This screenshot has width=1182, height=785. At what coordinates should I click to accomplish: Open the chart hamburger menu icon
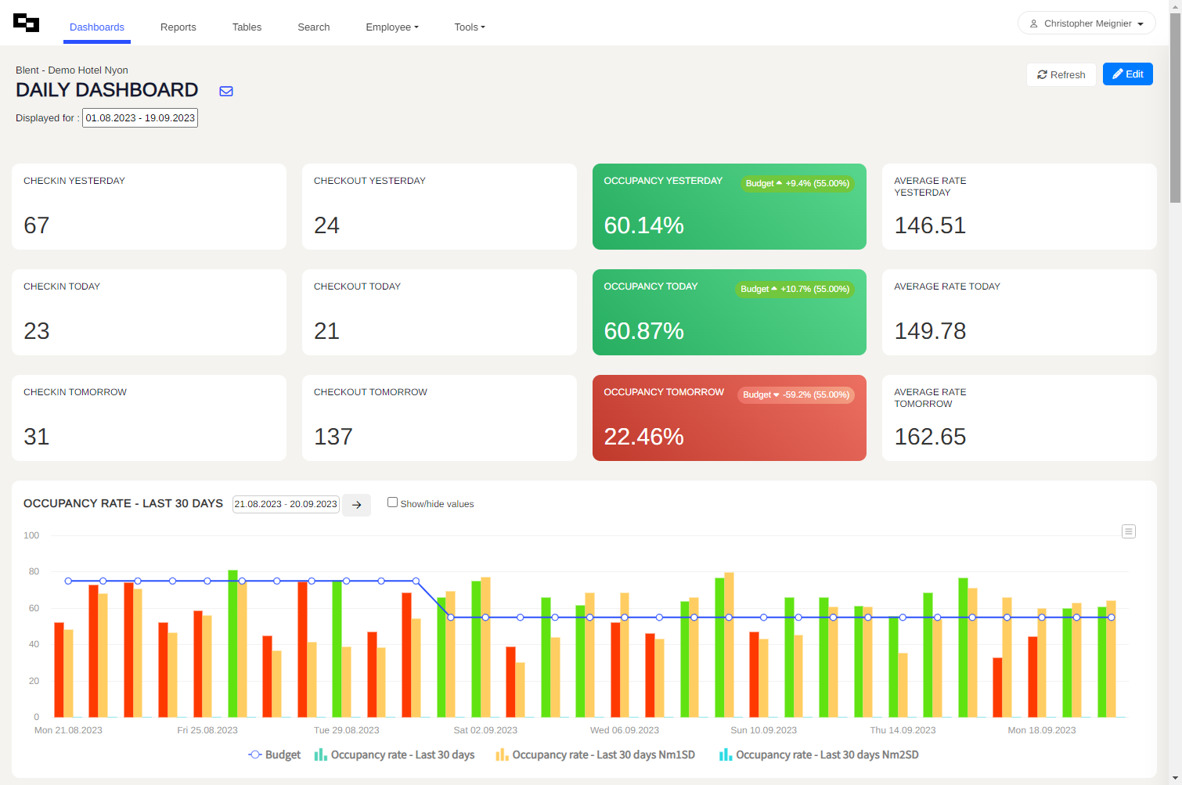point(1128,531)
